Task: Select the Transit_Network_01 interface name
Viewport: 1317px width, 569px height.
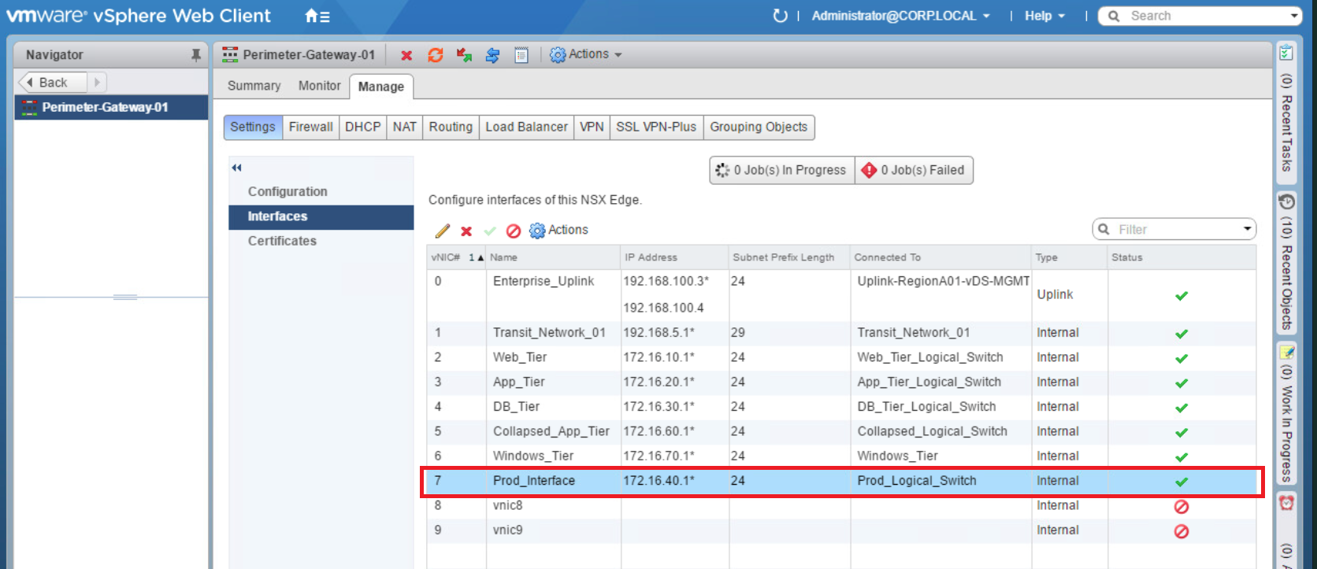Action: [549, 333]
